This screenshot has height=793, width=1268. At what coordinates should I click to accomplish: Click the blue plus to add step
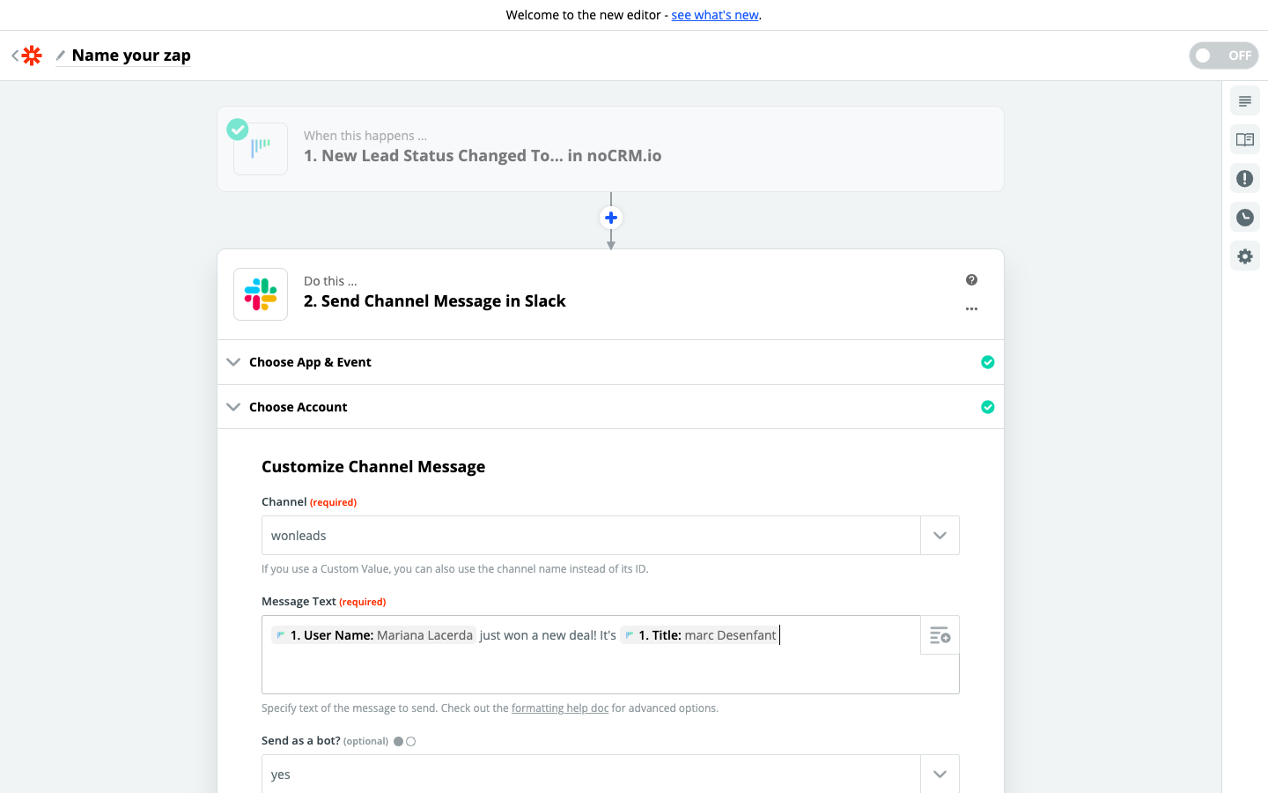coord(610,218)
